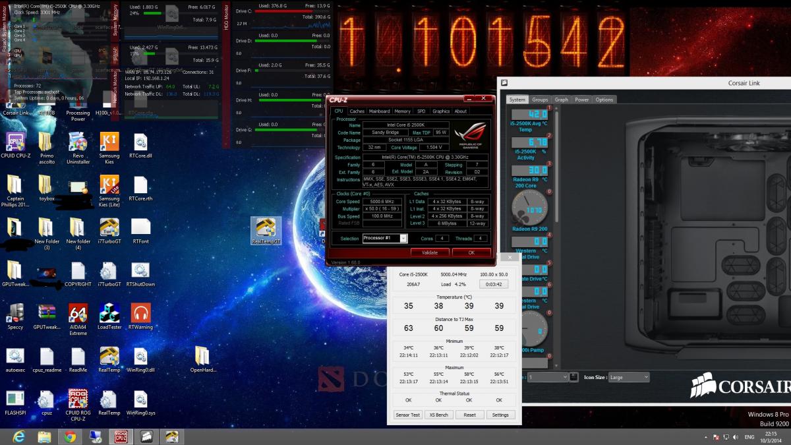Run XS Bench in RealTemp
Screen dimensions: 791x445
coord(438,415)
